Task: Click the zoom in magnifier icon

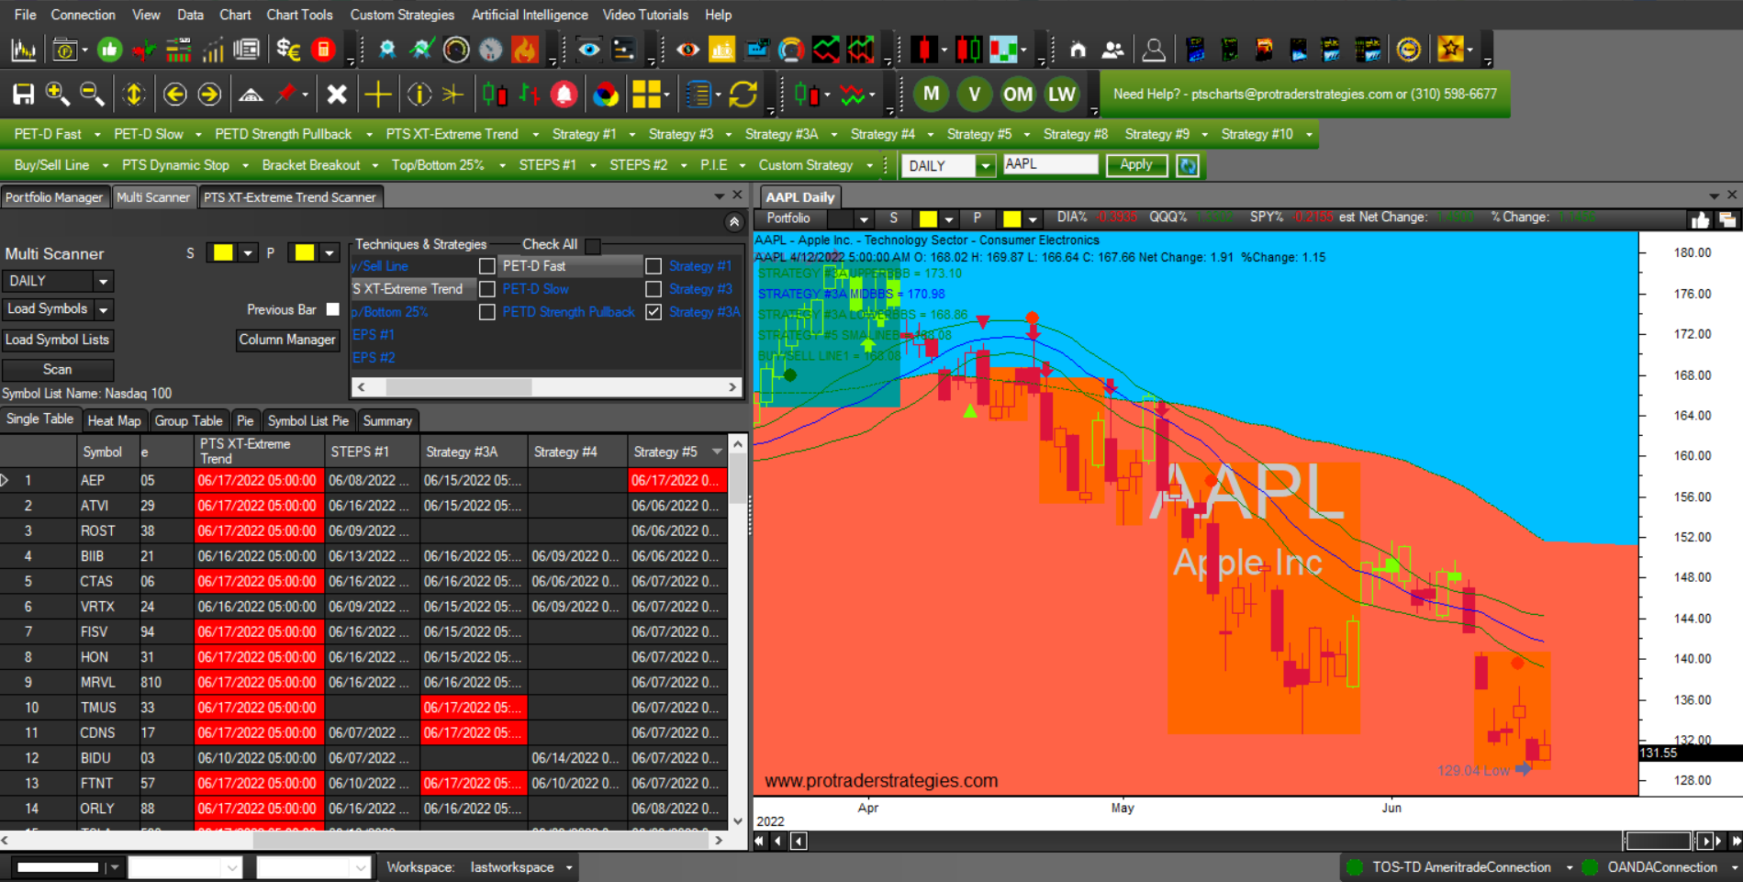Action: coord(57,95)
